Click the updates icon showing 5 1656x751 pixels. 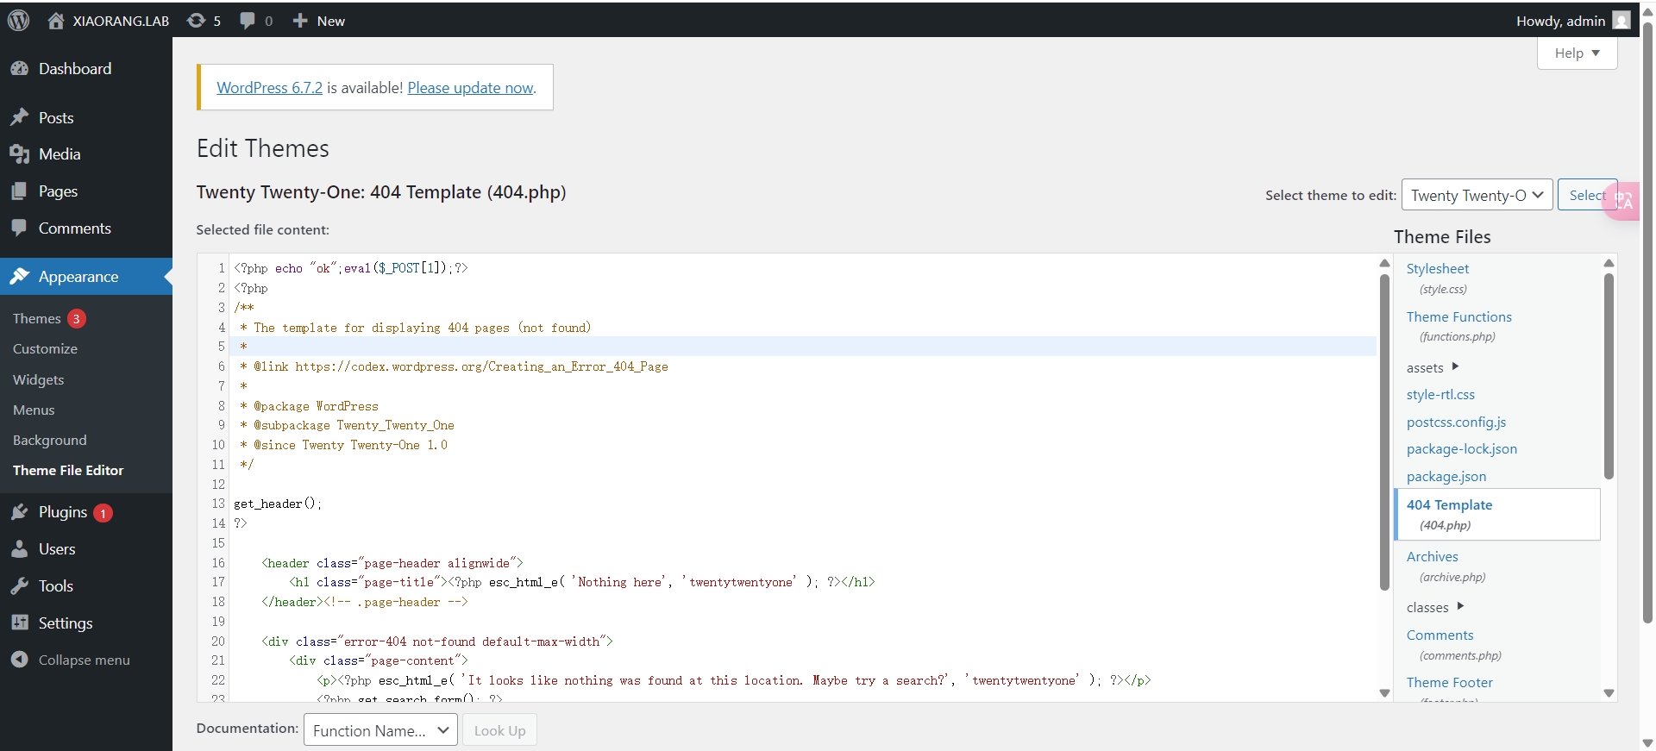pyautogui.click(x=197, y=21)
